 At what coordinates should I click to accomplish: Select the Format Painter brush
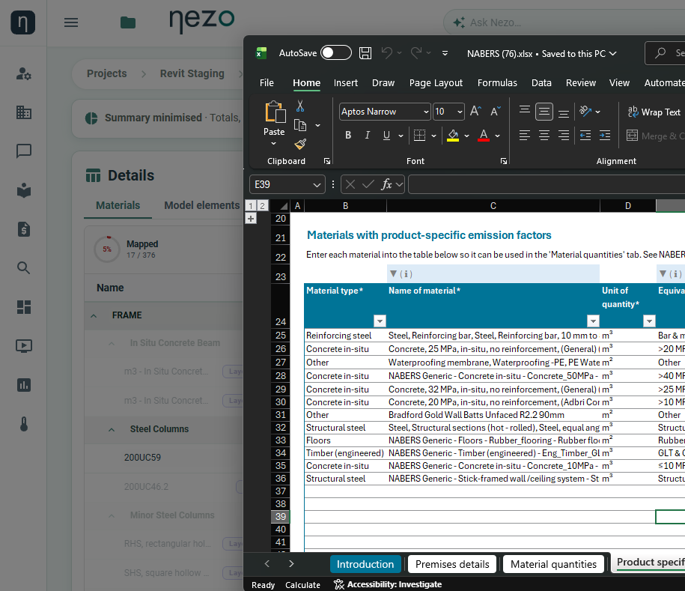(300, 145)
